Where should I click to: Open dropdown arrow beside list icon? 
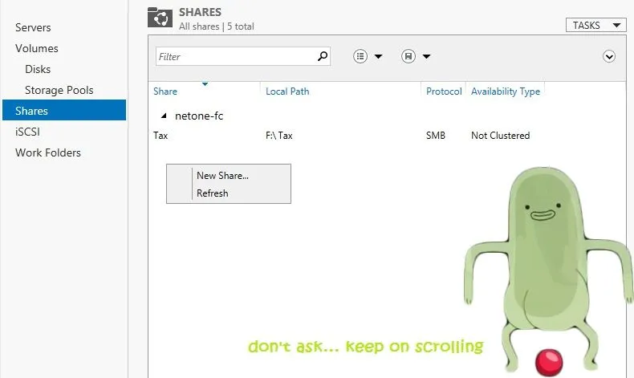point(379,57)
